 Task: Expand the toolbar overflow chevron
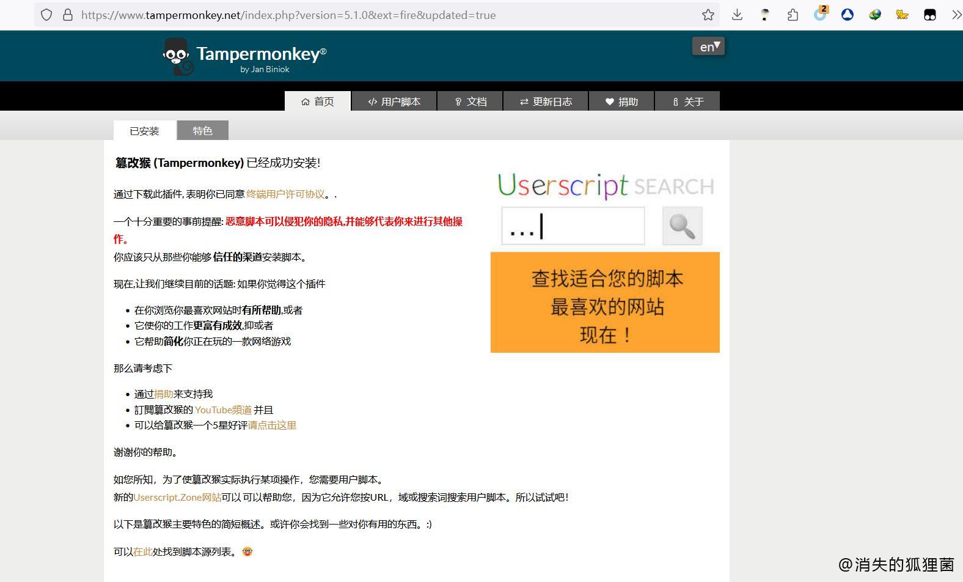click(956, 15)
